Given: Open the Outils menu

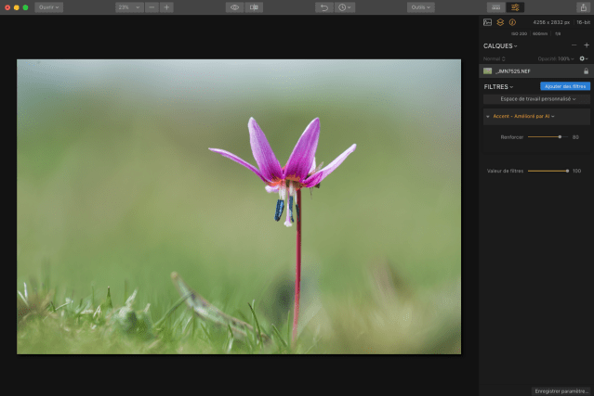Looking at the screenshot, I should 421,7.
